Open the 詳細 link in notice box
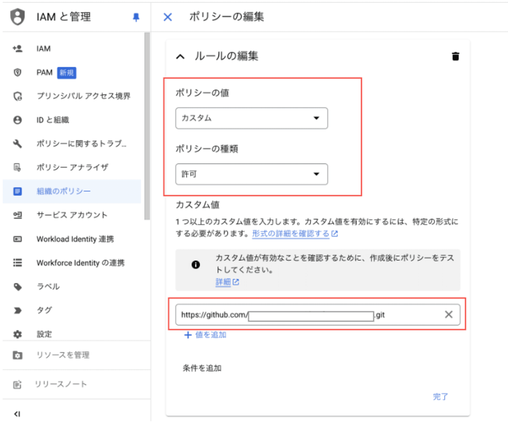 (227, 282)
